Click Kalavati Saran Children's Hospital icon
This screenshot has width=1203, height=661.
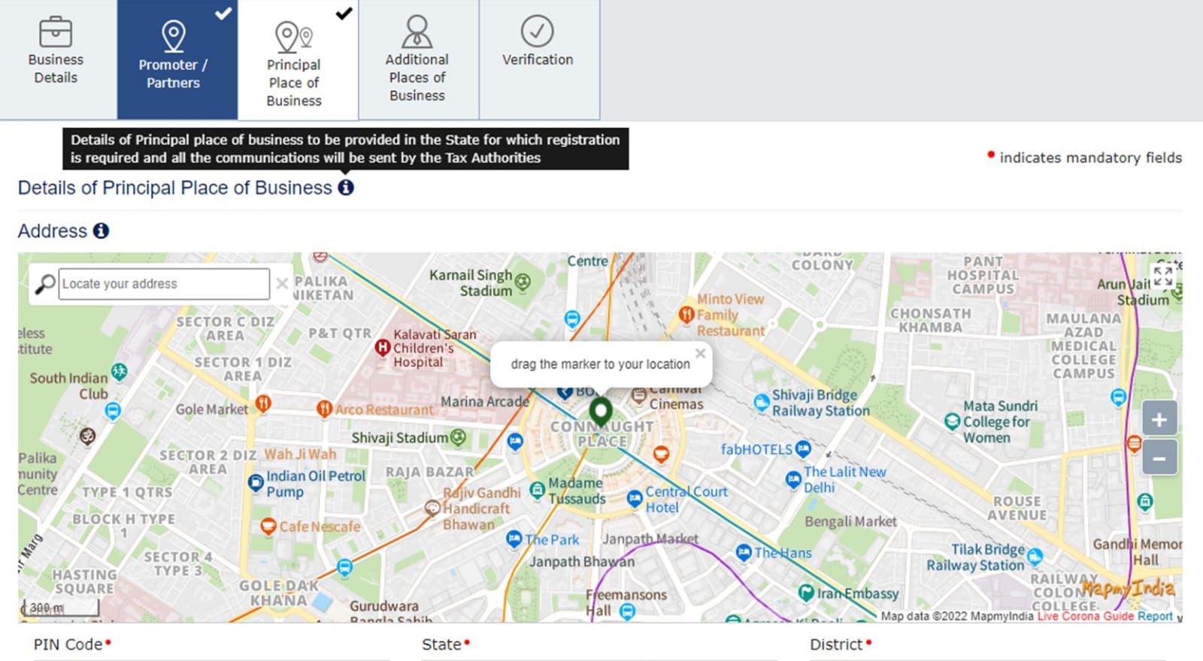pyautogui.click(x=382, y=347)
